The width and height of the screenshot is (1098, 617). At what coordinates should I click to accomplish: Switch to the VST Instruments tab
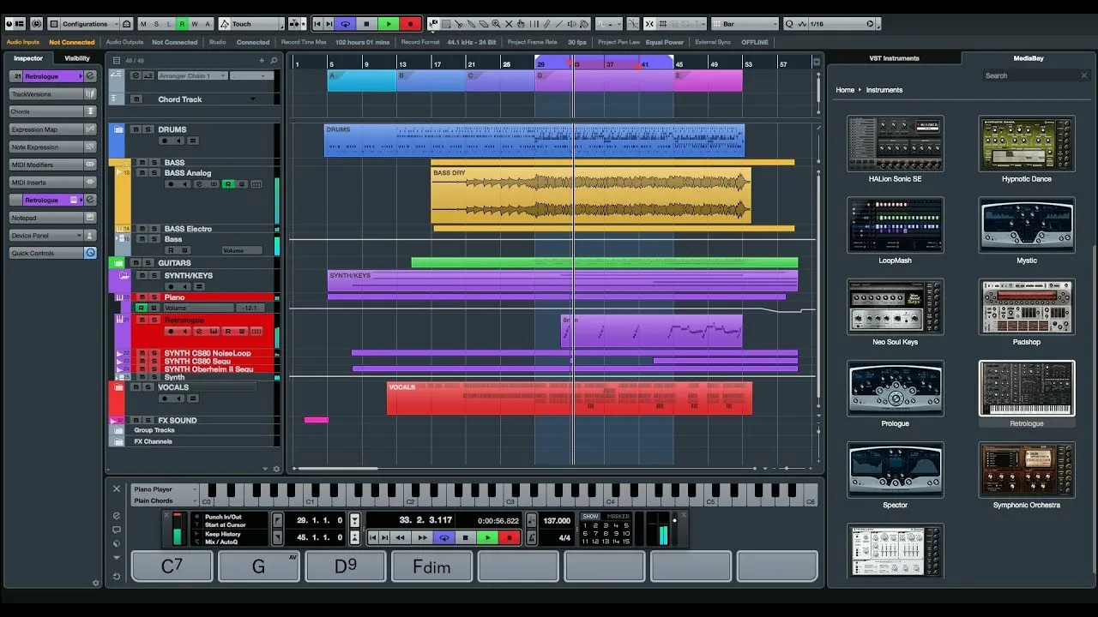coord(894,58)
